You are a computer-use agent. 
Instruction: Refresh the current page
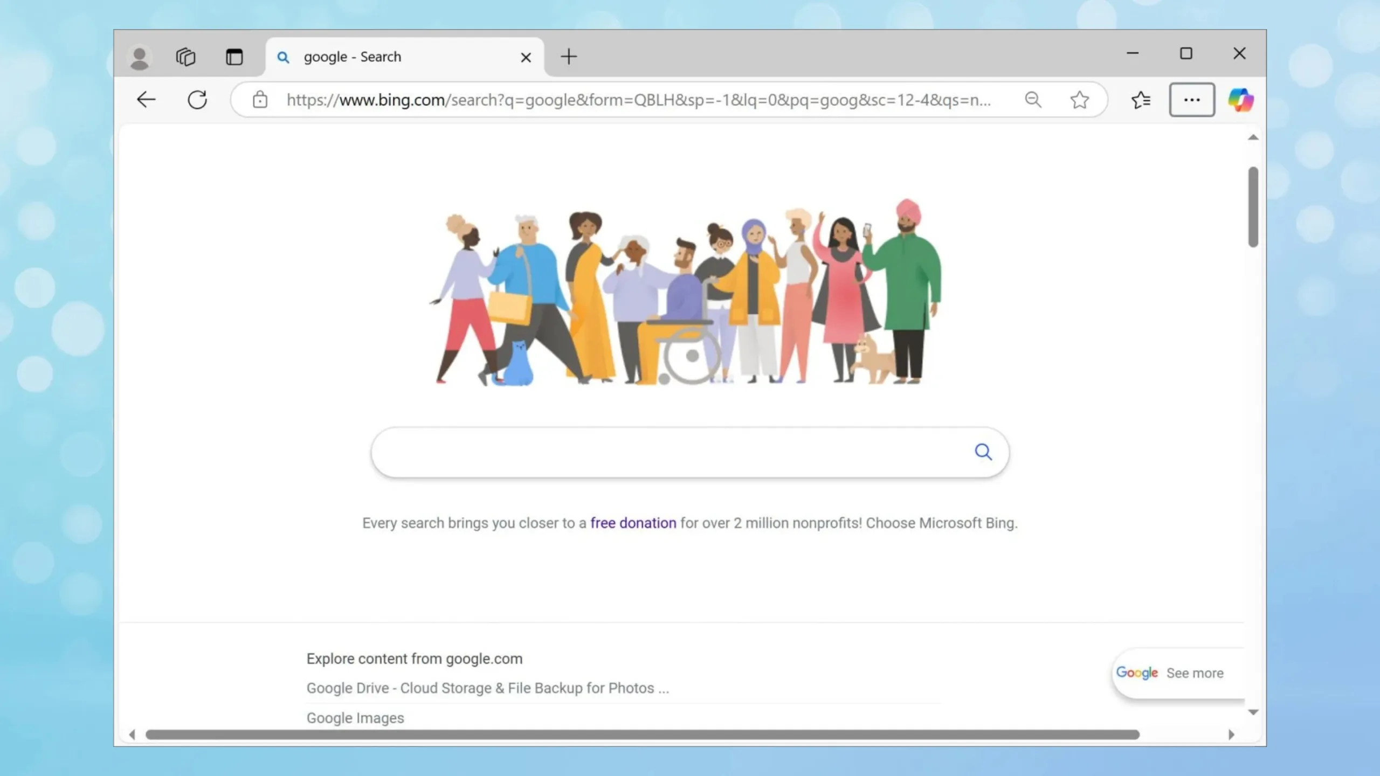click(x=197, y=100)
